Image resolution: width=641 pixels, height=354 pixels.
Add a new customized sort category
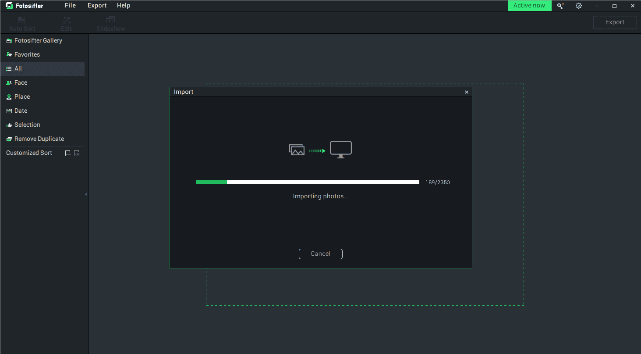[x=67, y=153]
